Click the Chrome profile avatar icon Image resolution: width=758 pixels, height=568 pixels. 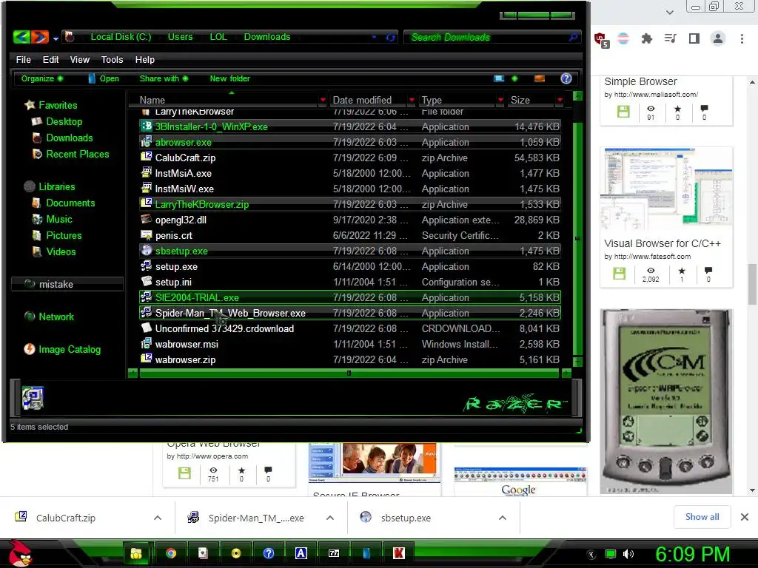[x=718, y=38]
